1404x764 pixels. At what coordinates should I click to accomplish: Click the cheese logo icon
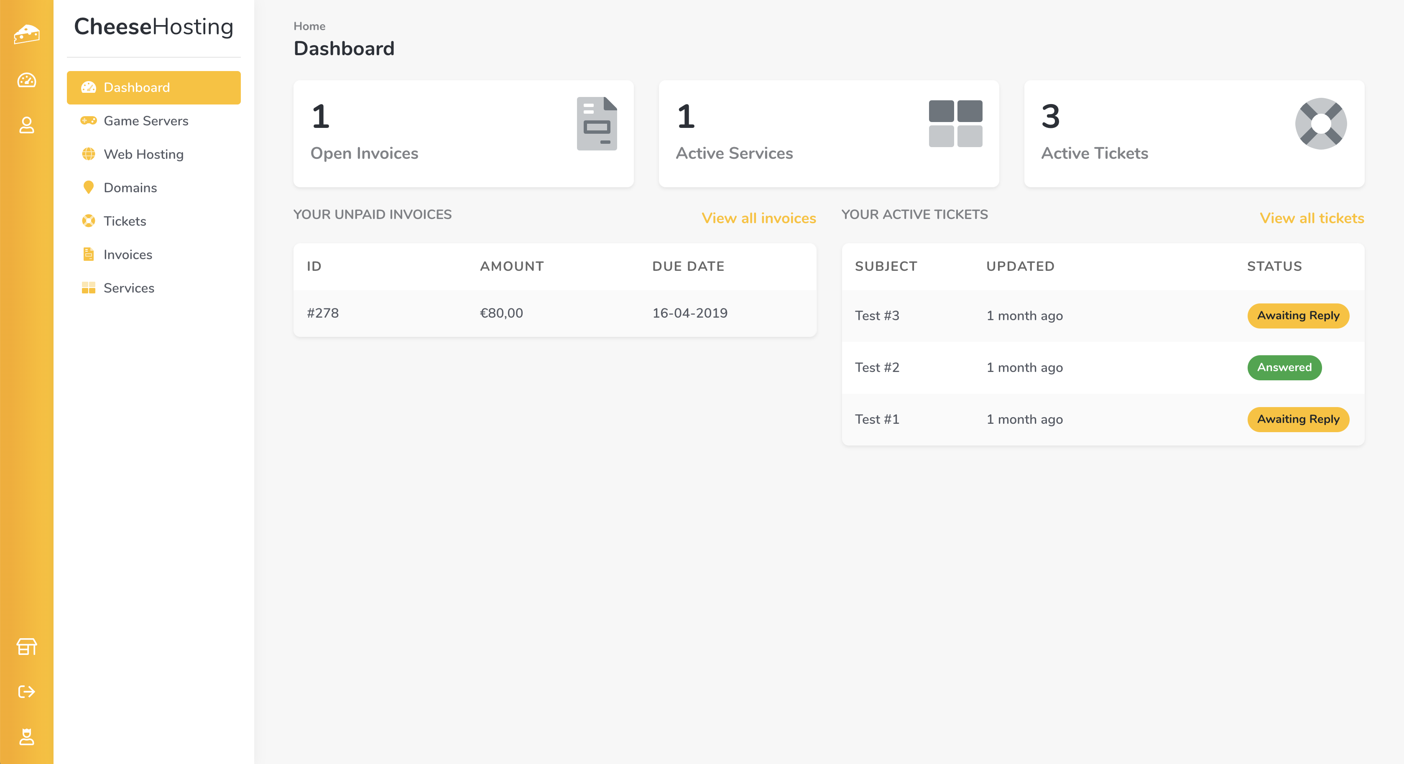[x=26, y=34]
